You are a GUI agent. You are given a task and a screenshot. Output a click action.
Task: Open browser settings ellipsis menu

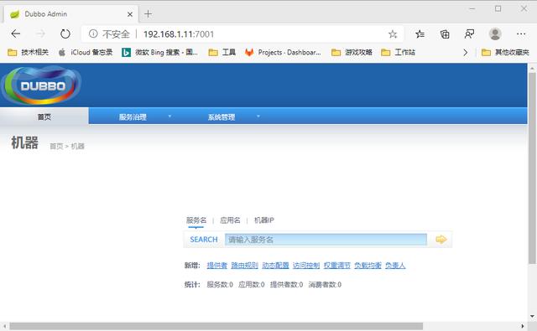pos(521,34)
